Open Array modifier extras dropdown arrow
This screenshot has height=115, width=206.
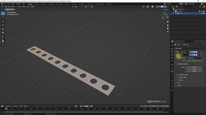point(199,55)
